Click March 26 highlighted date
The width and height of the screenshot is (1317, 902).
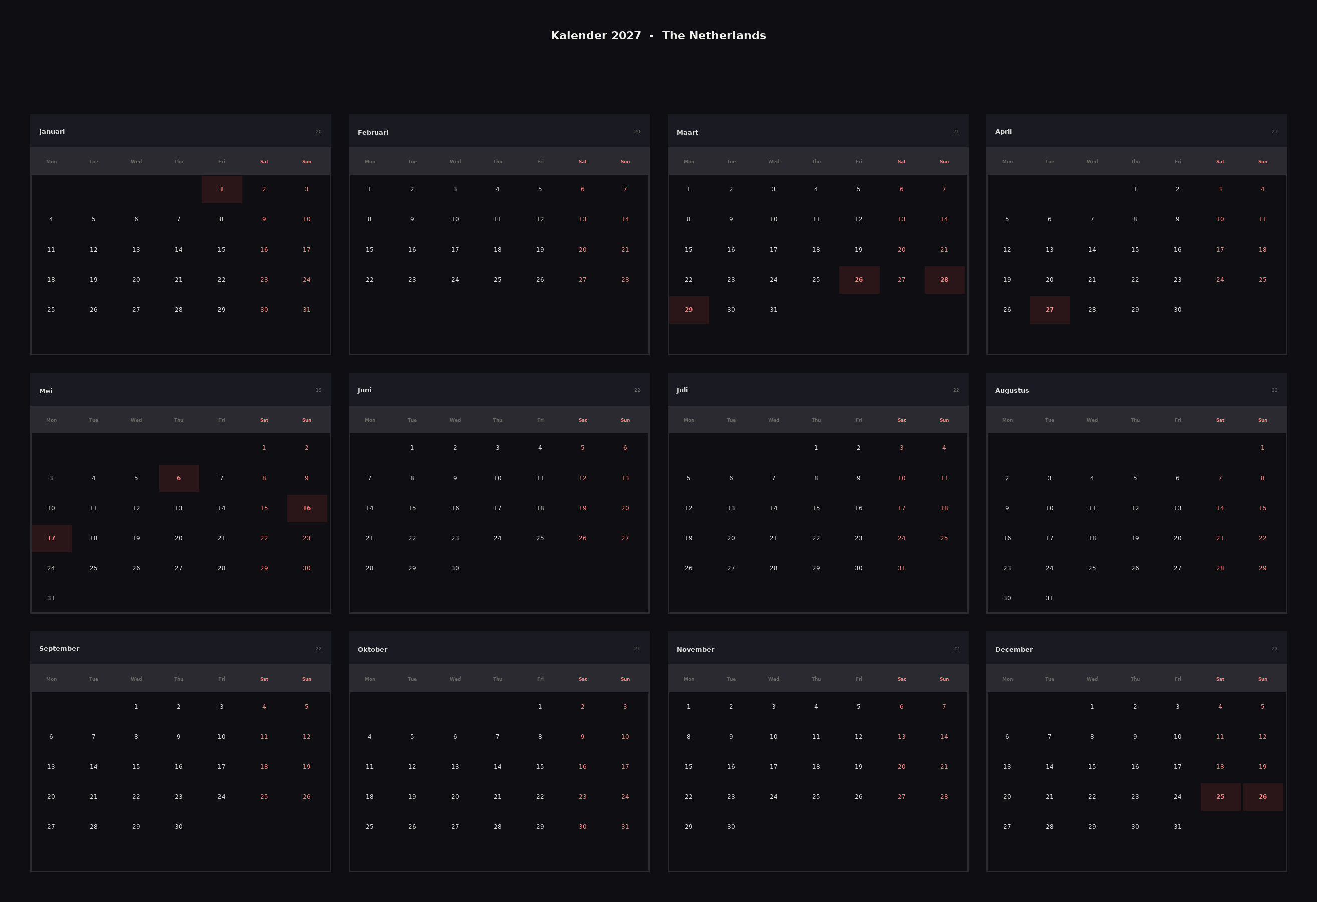tap(859, 279)
